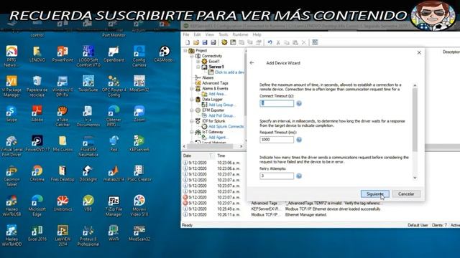Click the wizard vertical scrollbar thumb
Screen dimensions: 460x258
click(415, 120)
